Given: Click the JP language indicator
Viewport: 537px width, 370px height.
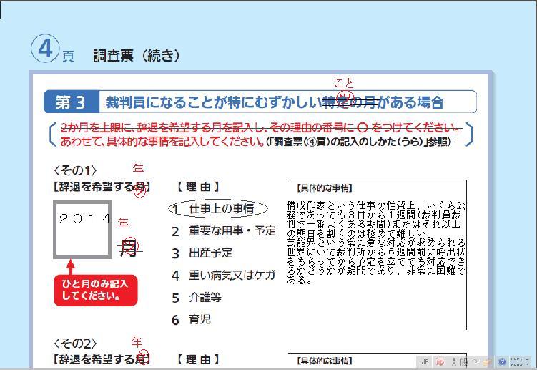Looking at the screenshot, I should pos(425,362).
